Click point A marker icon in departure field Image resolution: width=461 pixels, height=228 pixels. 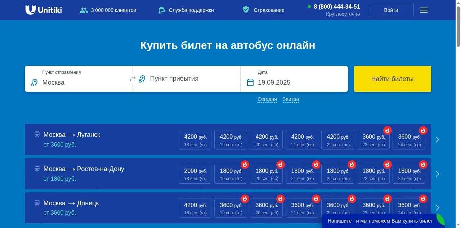click(x=34, y=82)
